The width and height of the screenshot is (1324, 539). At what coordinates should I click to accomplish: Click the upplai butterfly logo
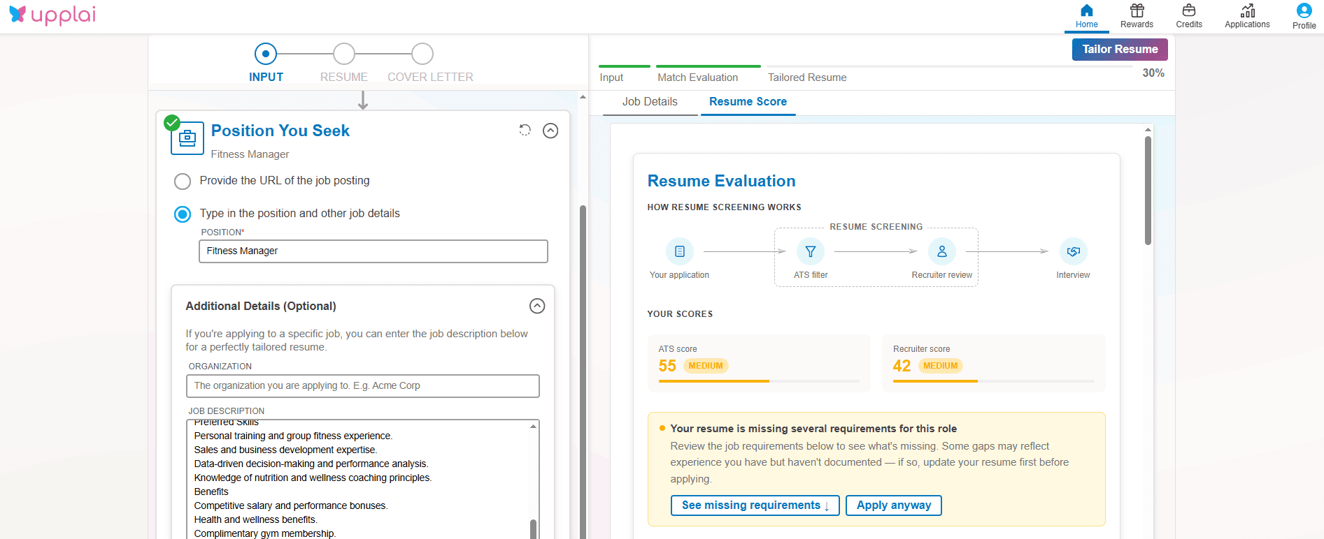[17, 14]
